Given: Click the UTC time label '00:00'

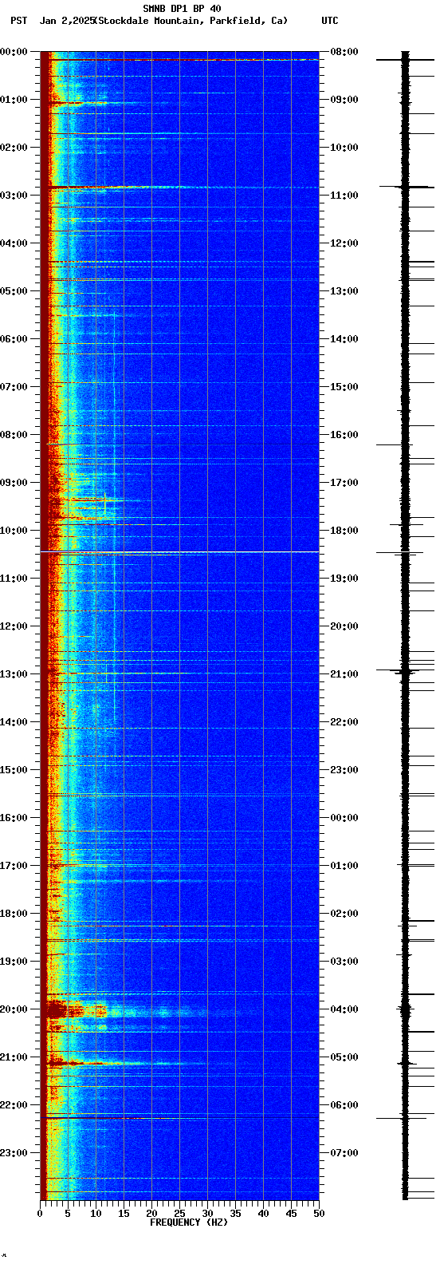Looking at the screenshot, I should point(344,818).
